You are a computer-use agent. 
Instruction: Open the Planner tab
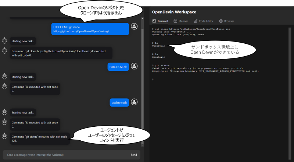click(181, 21)
